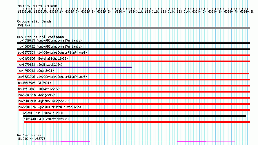The height and width of the screenshot is (145, 258).
Task: Click the 63339.9k ruler tick label
Action: pos(104,12)
